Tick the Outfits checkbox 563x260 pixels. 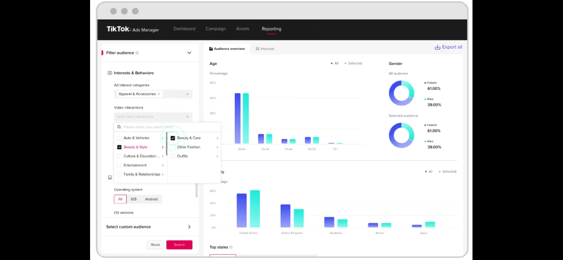click(x=173, y=156)
